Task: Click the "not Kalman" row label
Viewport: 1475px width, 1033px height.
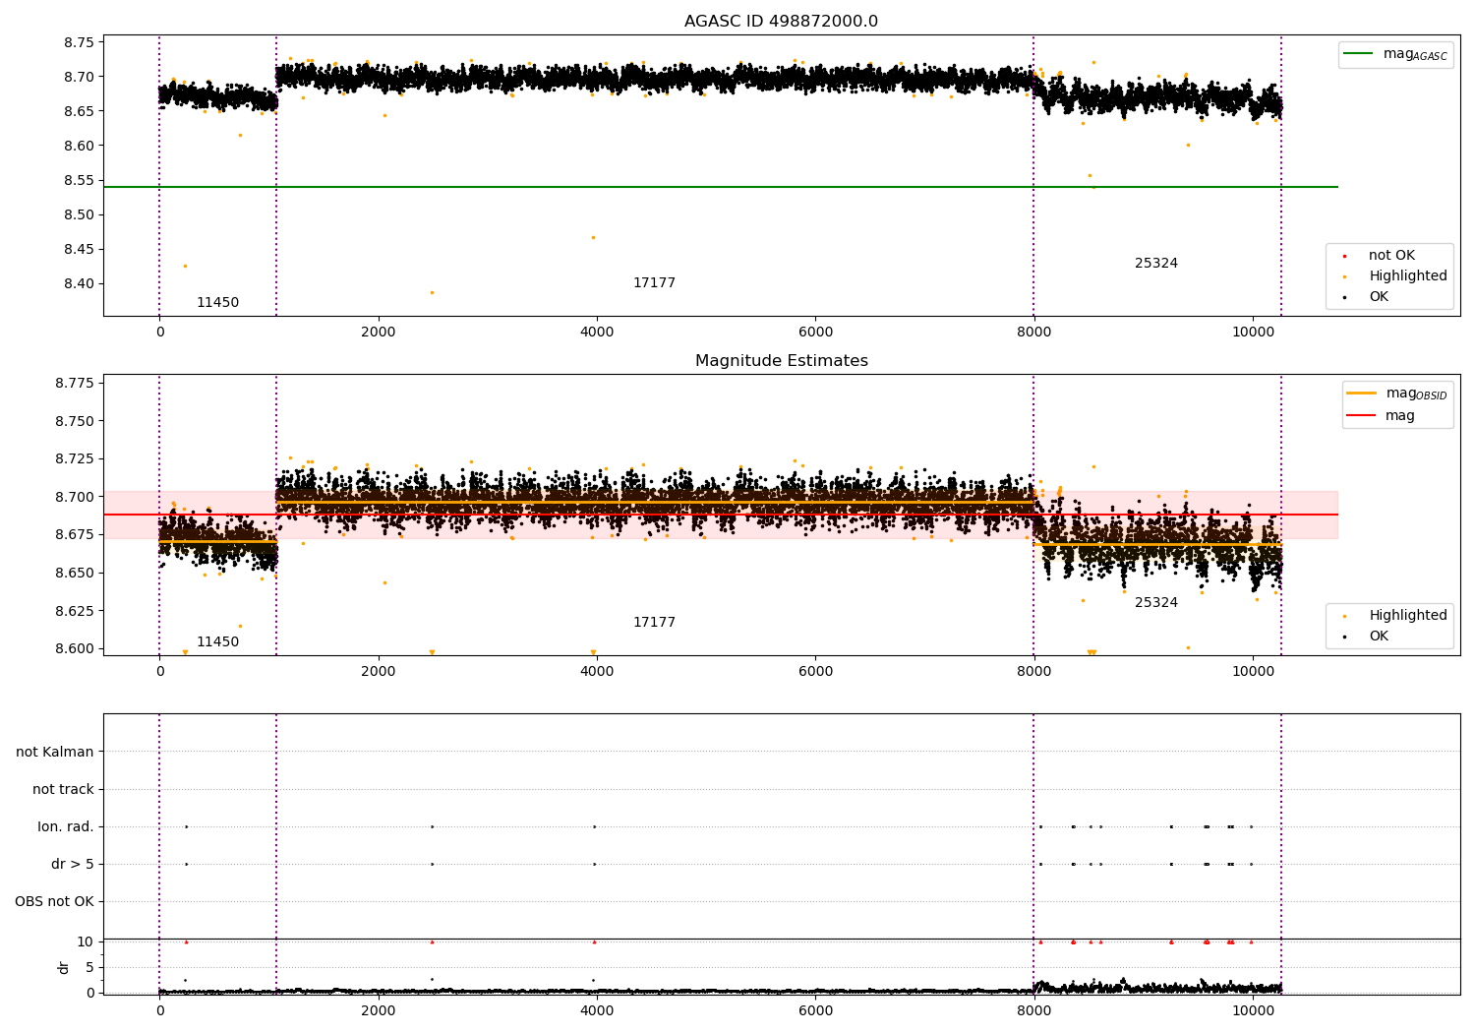Action: point(55,752)
